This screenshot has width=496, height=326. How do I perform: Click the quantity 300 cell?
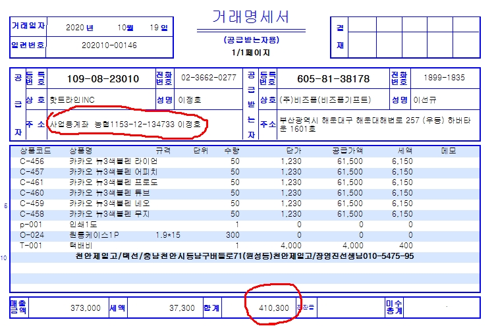(x=232, y=235)
